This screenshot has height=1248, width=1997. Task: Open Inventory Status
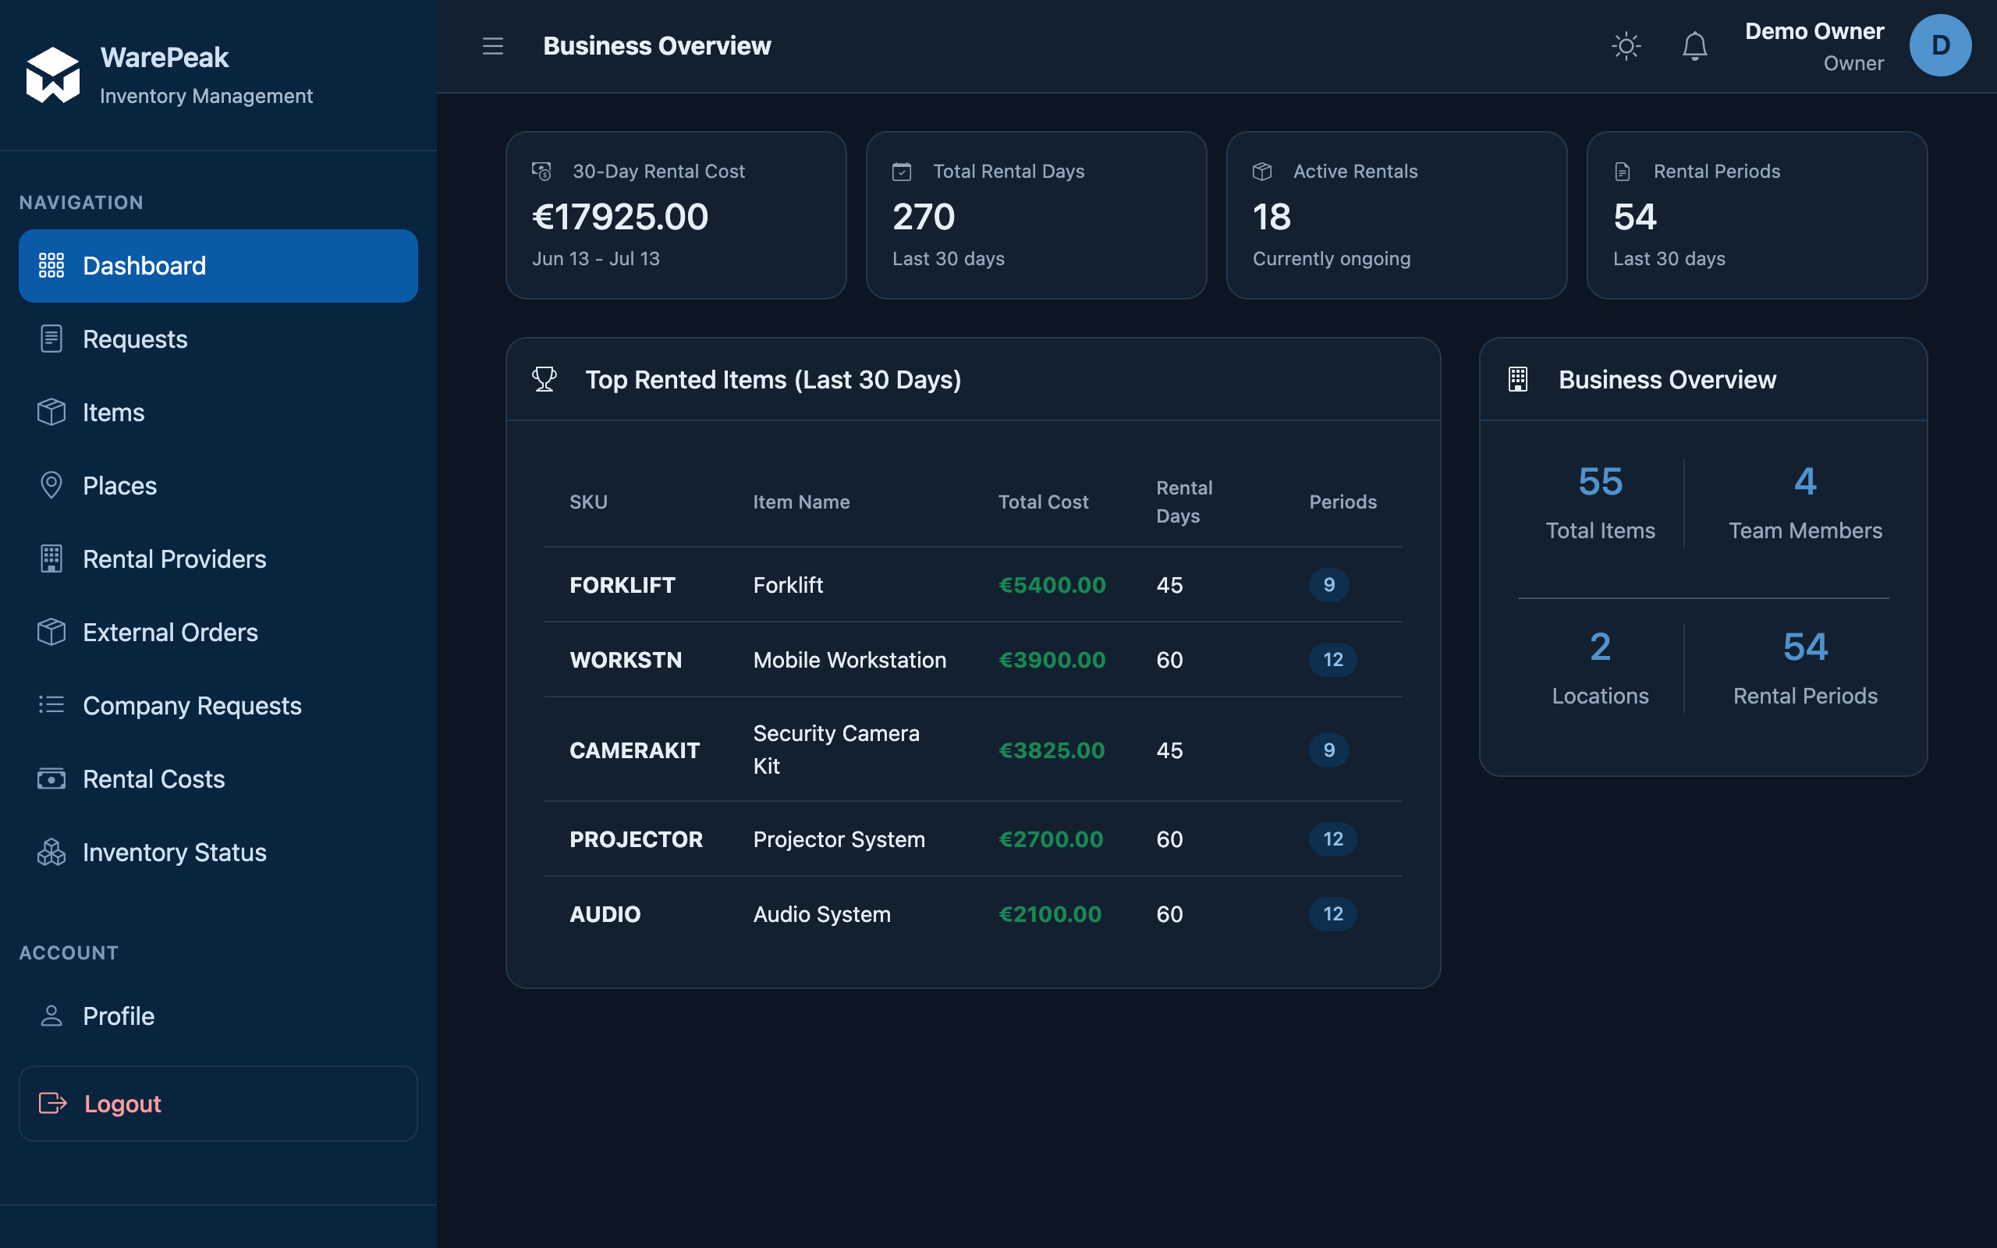(x=218, y=852)
